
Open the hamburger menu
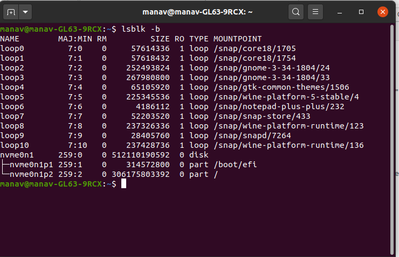click(x=315, y=12)
